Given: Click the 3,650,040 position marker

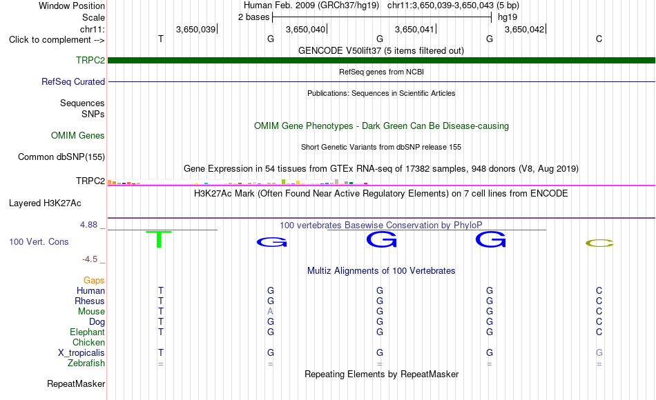Looking at the screenshot, I should click(305, 29).
